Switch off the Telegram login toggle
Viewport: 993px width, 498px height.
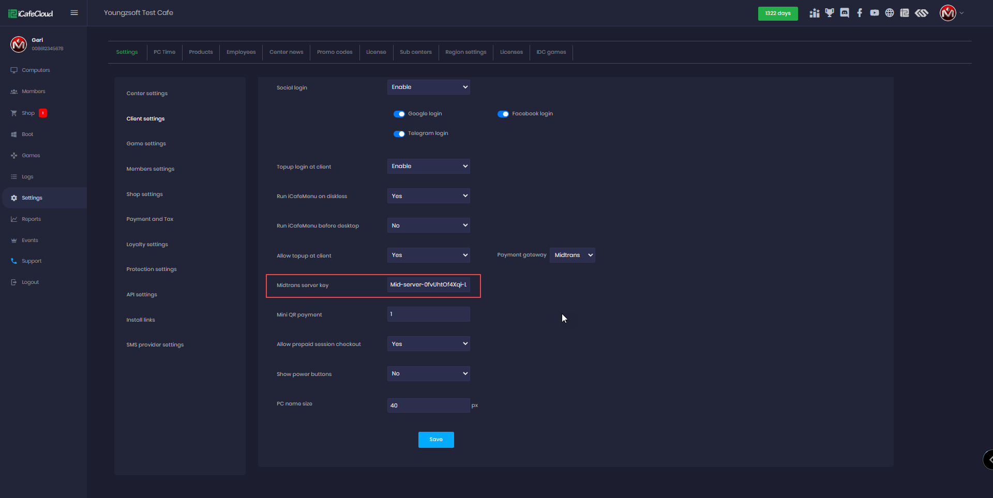click(399, 133)
